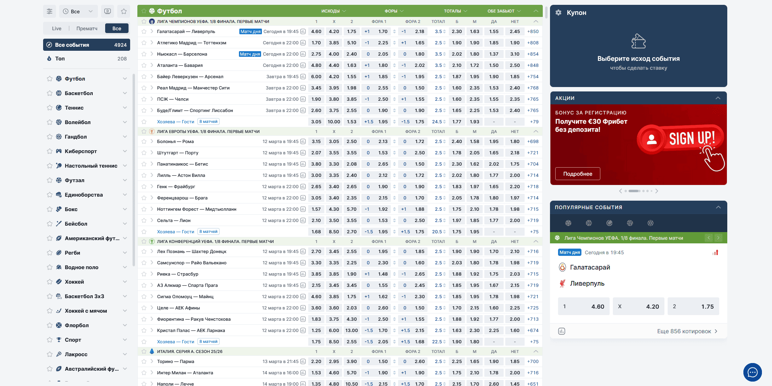Open the time period dropdown labeled Все

pos(79,11)
